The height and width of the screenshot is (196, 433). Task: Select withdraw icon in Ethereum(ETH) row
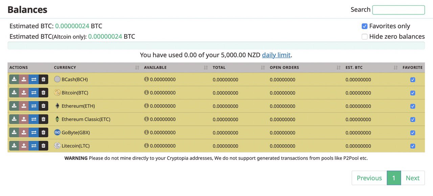pos(24,106)
